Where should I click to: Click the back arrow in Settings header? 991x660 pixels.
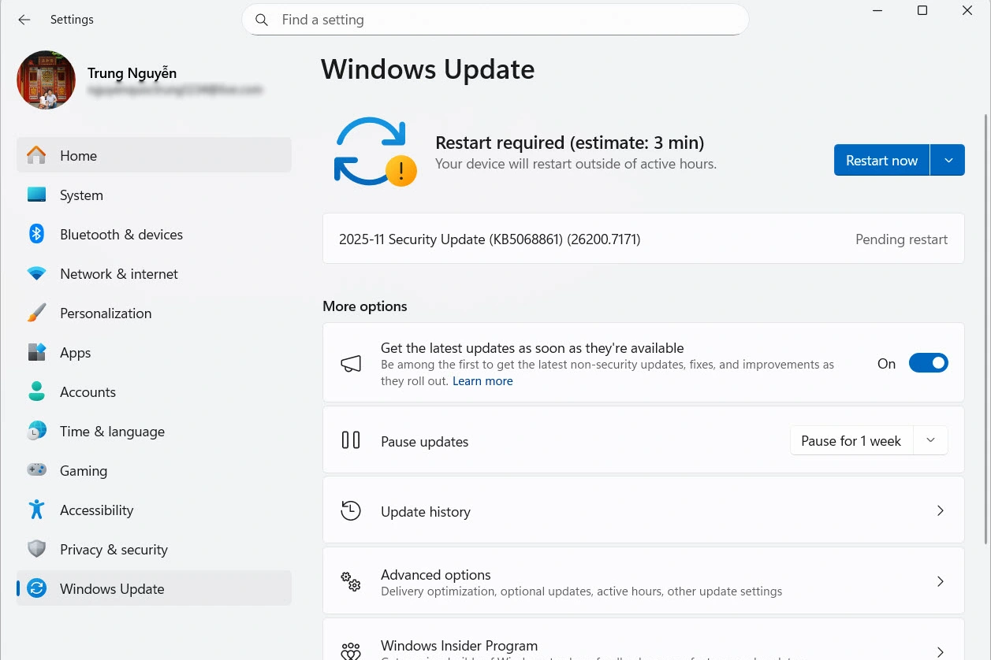[x=24, y=20]
